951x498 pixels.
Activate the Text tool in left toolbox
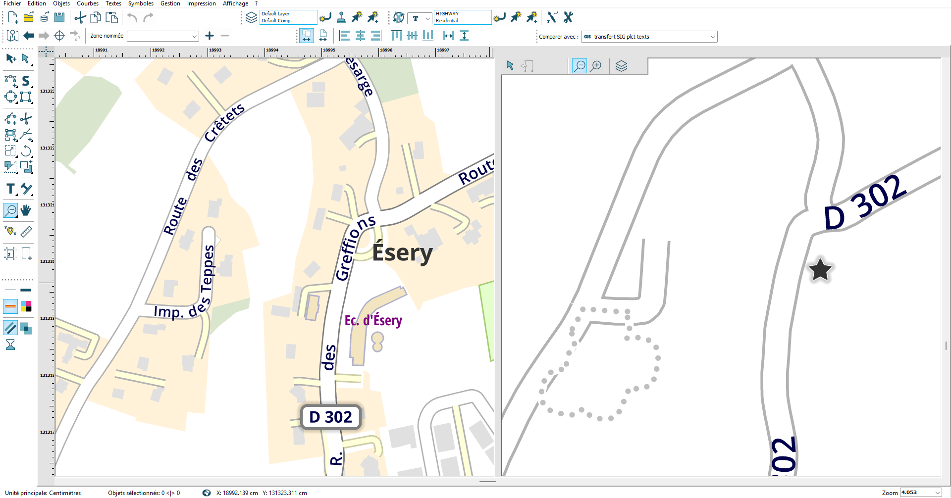(10, 189)
